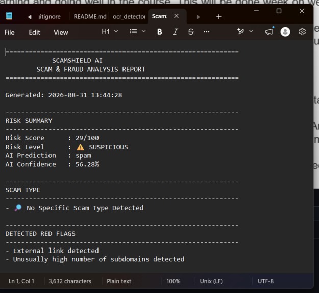Toggle bold formatting
Viewport: 319px width, 293px height.
coord(159,32)
